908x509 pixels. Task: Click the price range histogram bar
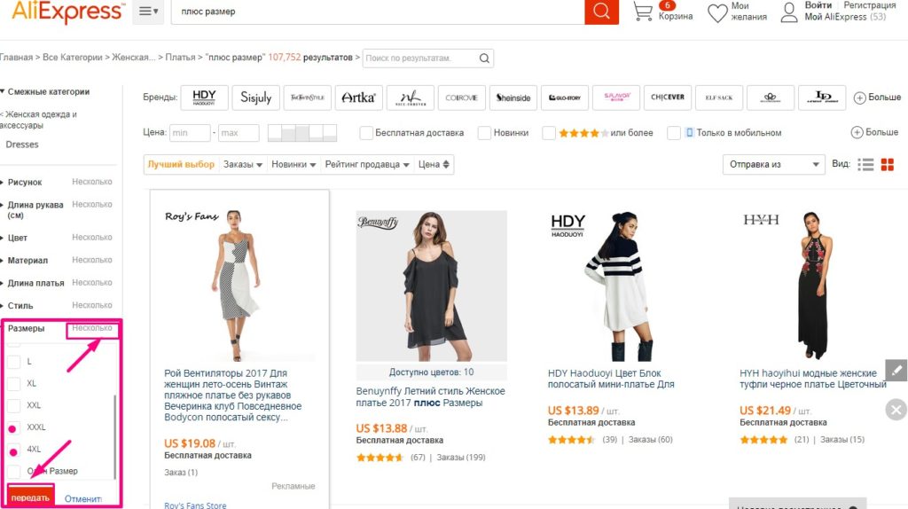(302, 133)
